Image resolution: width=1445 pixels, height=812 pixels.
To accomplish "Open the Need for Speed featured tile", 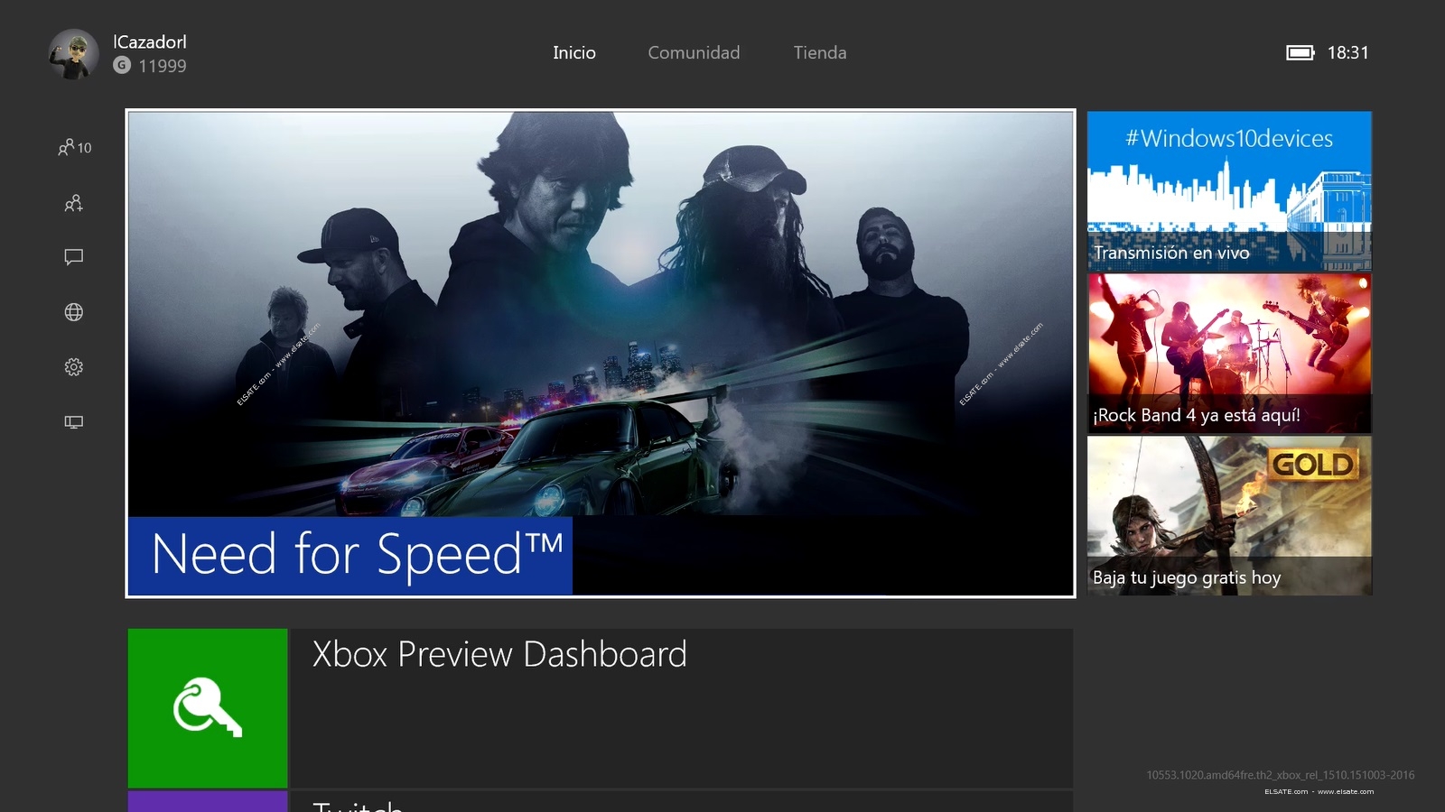I will tap(601, 354).
